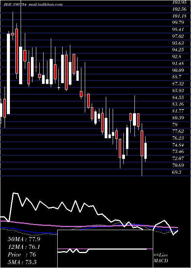
Task: Select the tall white candle near 98.41
Action: click(8, 74)
